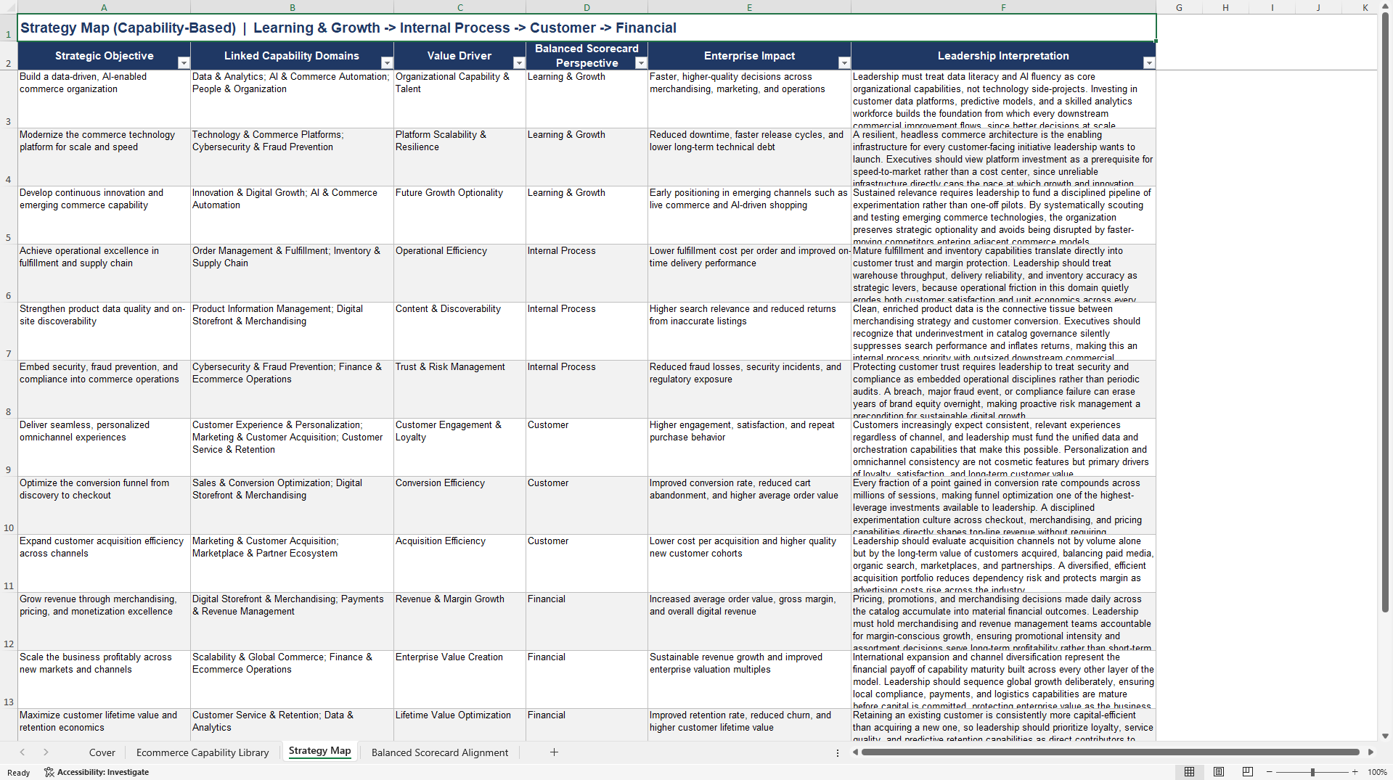Viewport: 1393px width, 780px height.
Task: Select cell 'Acquisition Efficiency'
Action: pyautogui.click(x=460, y=564)
